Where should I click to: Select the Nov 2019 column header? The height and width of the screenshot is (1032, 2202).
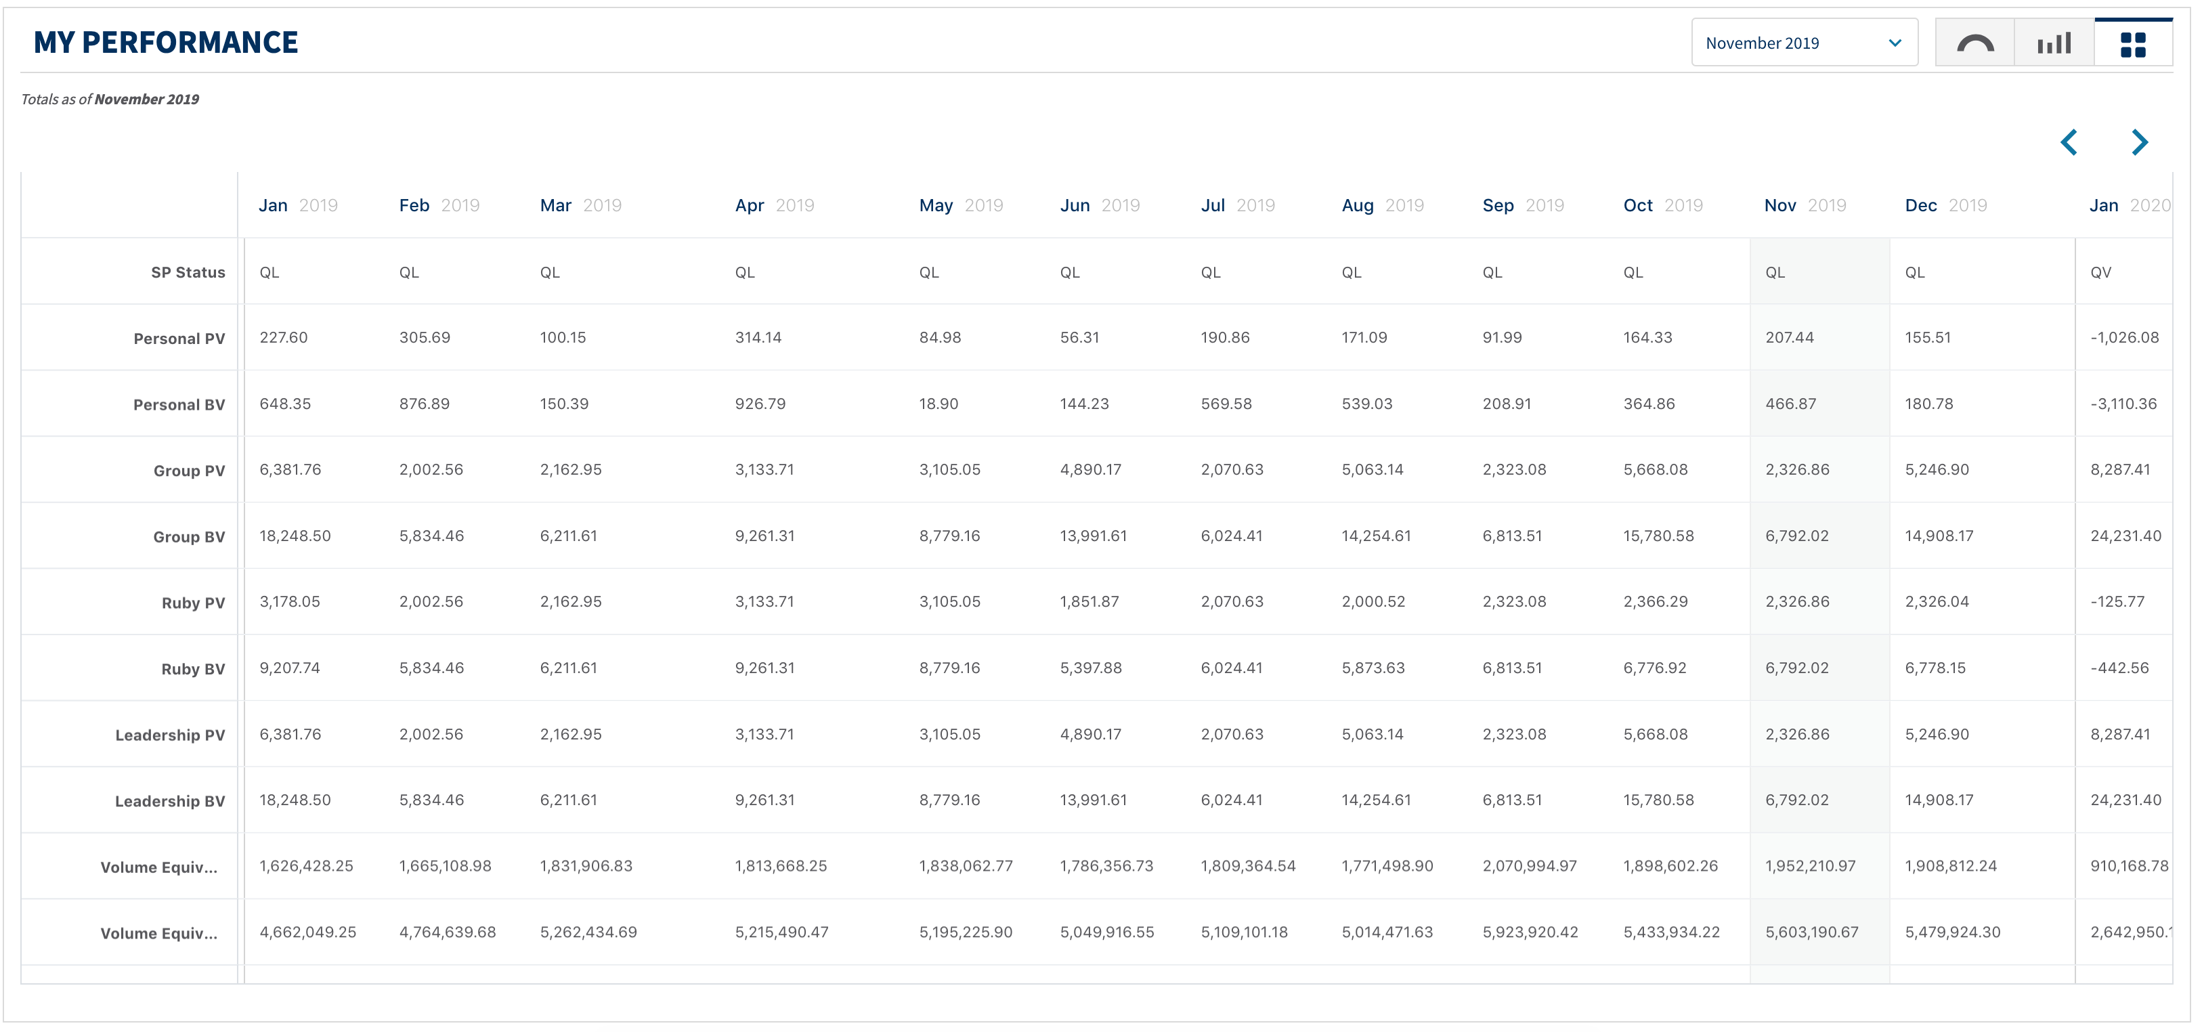(1805, 205)
